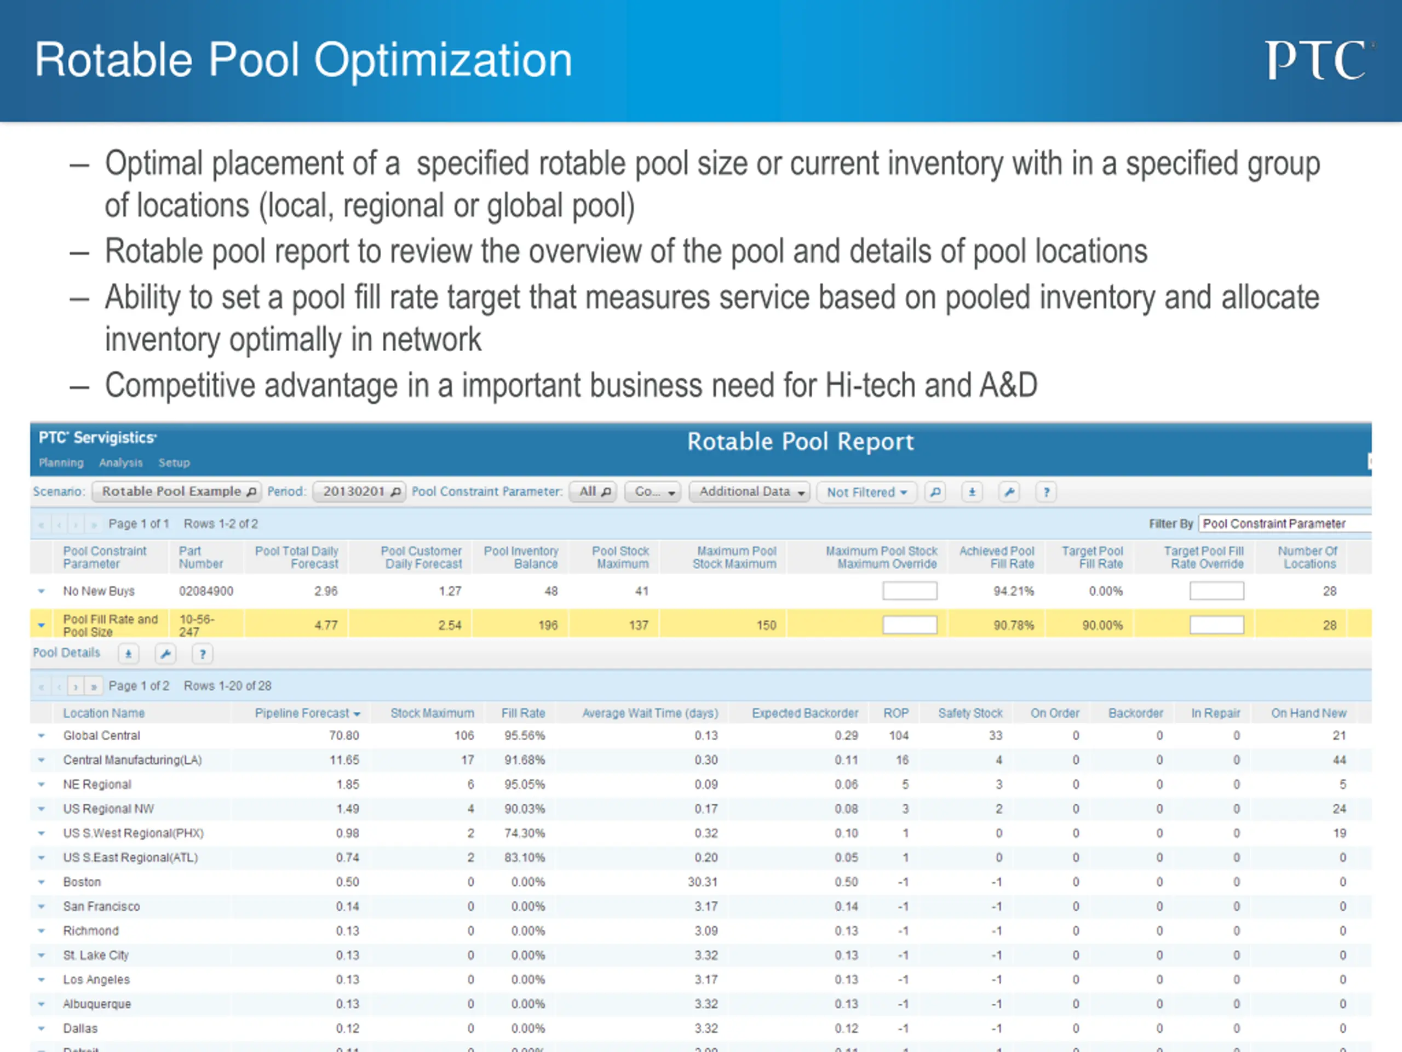The height and width of the screenshot is (1052, 1402).
Task: Click the Pool Details help question icon
Action: (x=203, y=654)
